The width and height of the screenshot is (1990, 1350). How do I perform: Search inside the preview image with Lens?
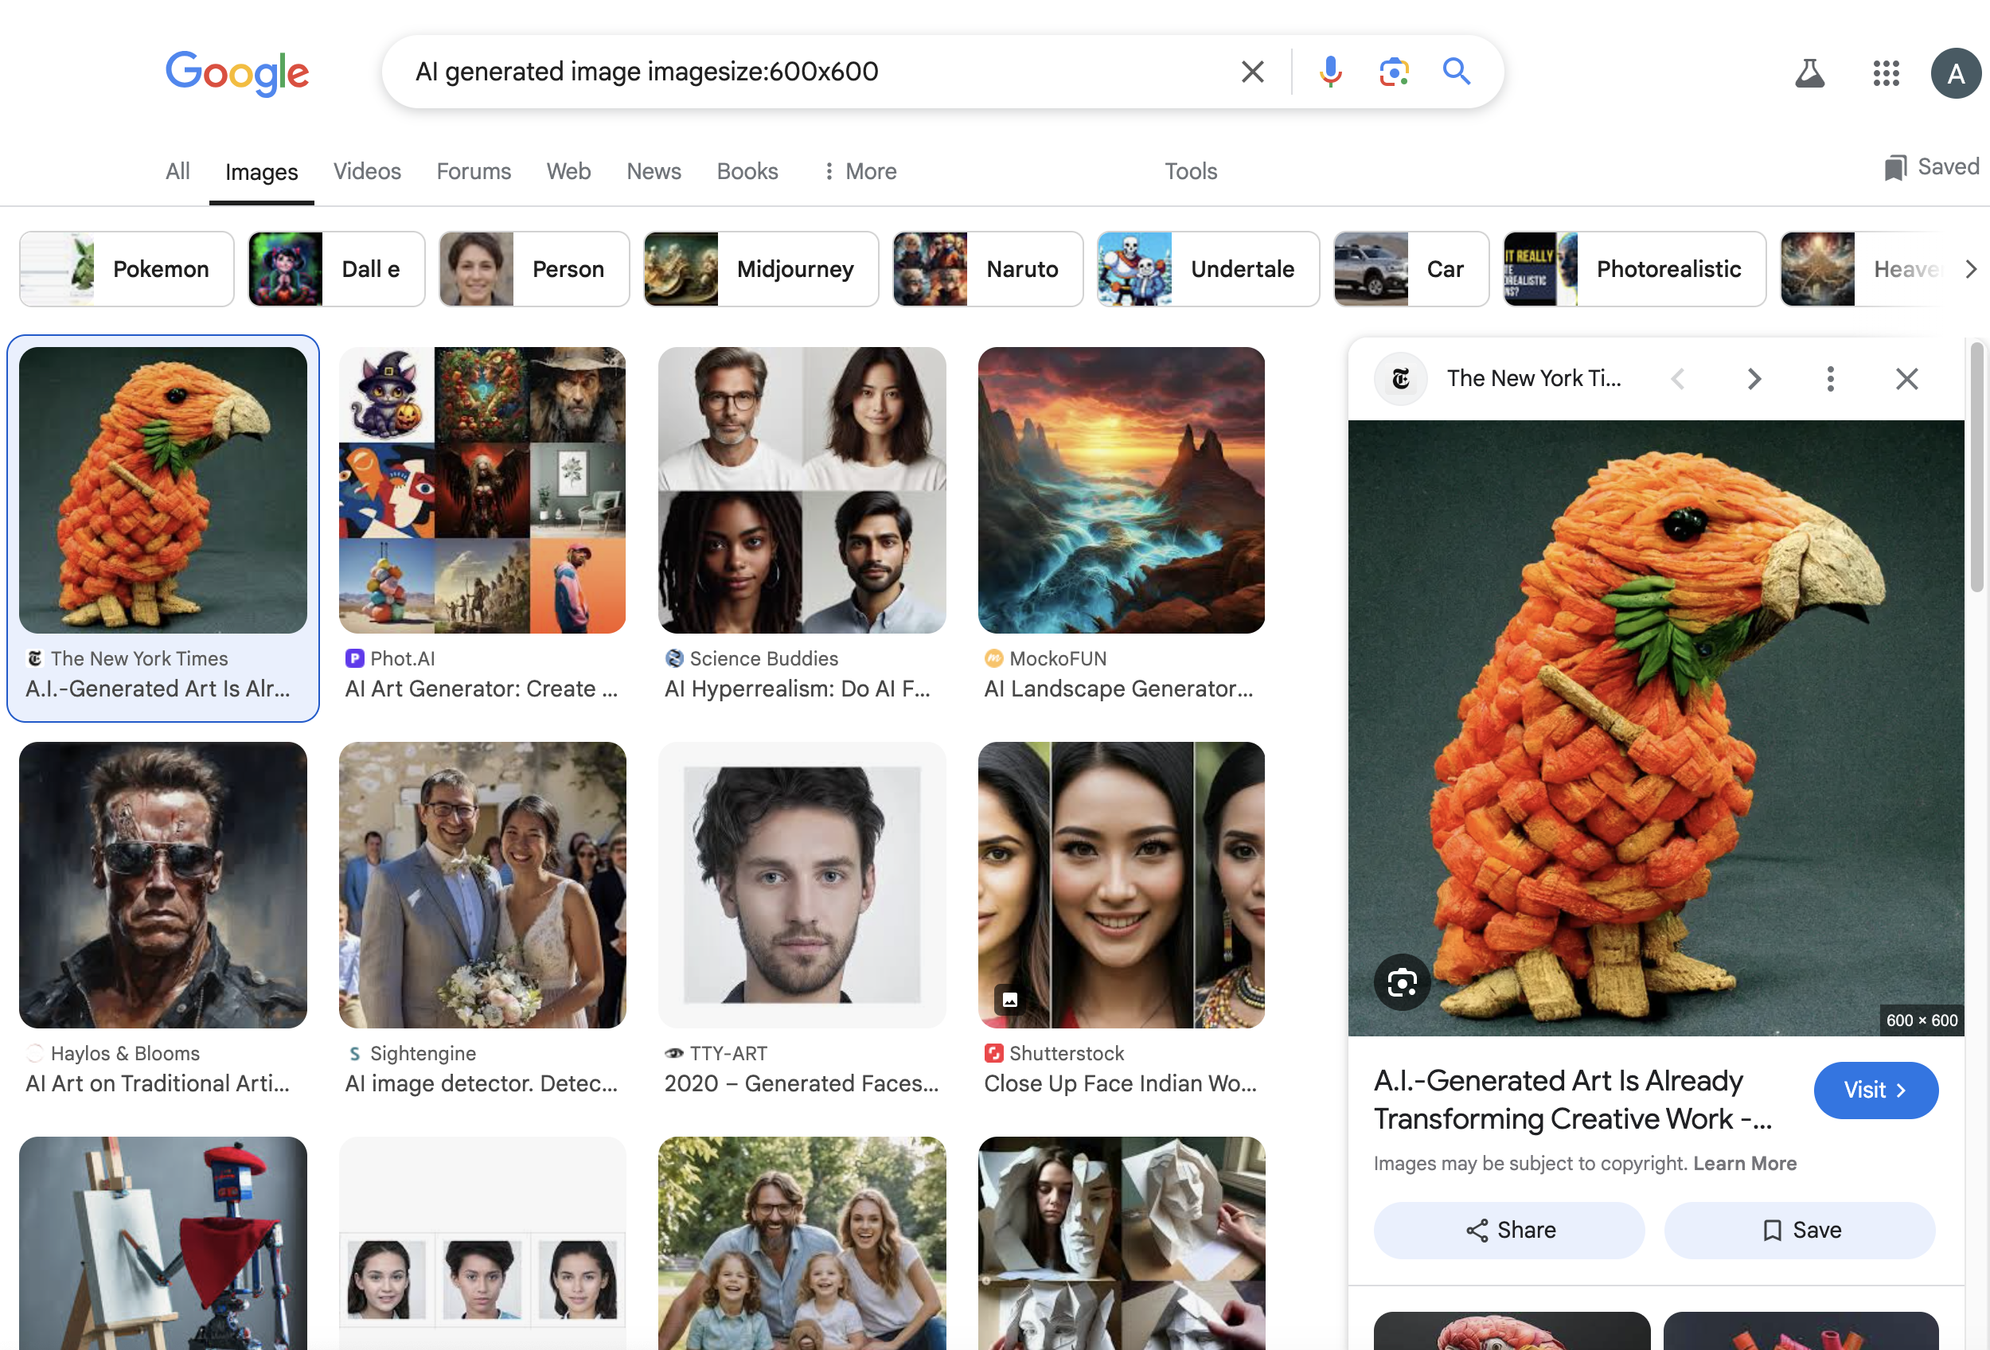click(1402, 982)
